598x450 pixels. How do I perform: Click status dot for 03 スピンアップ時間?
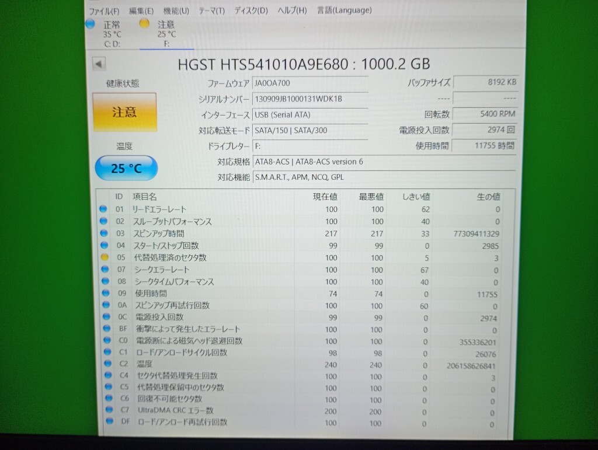point(104,233)
